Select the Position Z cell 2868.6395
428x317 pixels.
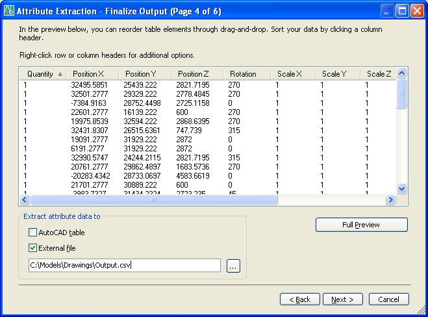[x=193, y=121]
